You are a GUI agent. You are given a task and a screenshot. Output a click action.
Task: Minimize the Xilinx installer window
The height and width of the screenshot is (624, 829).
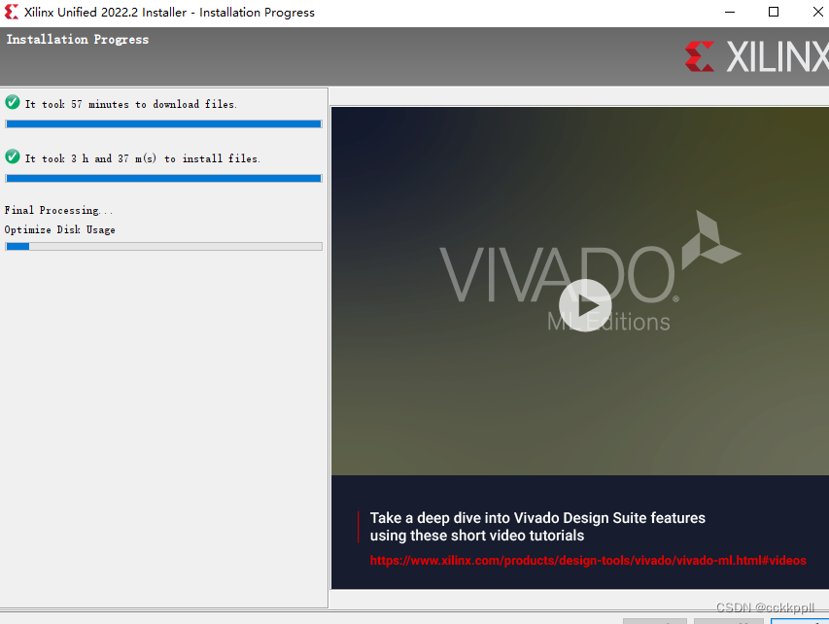730,12
